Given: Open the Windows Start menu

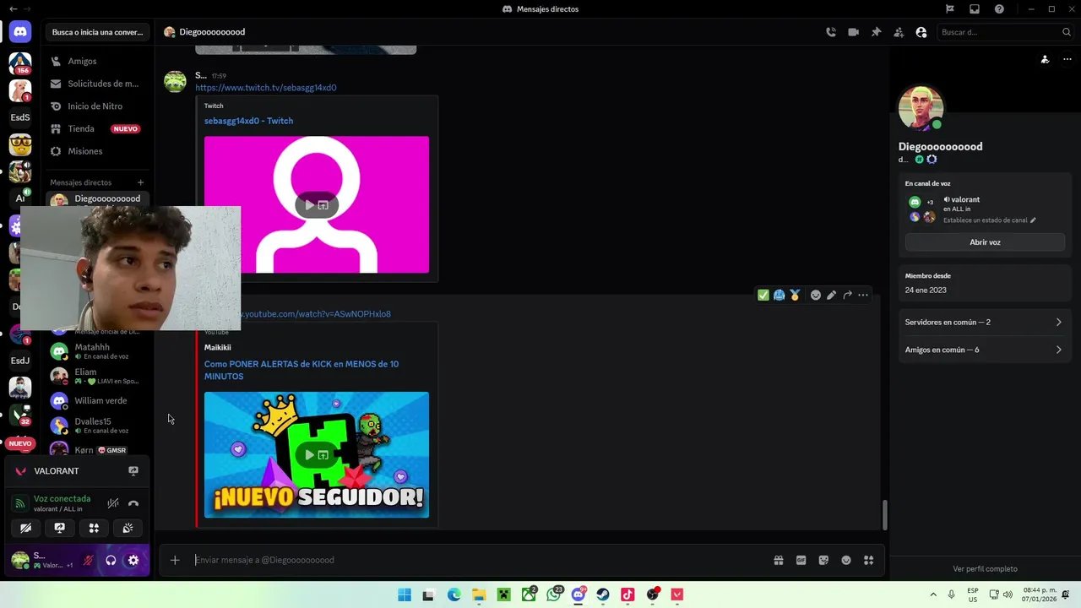Looking at the screenshot, I should point(405,594).
